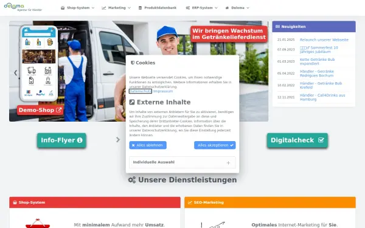365x228 pixels.
Task: Show previous carousel slide
Action: tap(16, 73)
